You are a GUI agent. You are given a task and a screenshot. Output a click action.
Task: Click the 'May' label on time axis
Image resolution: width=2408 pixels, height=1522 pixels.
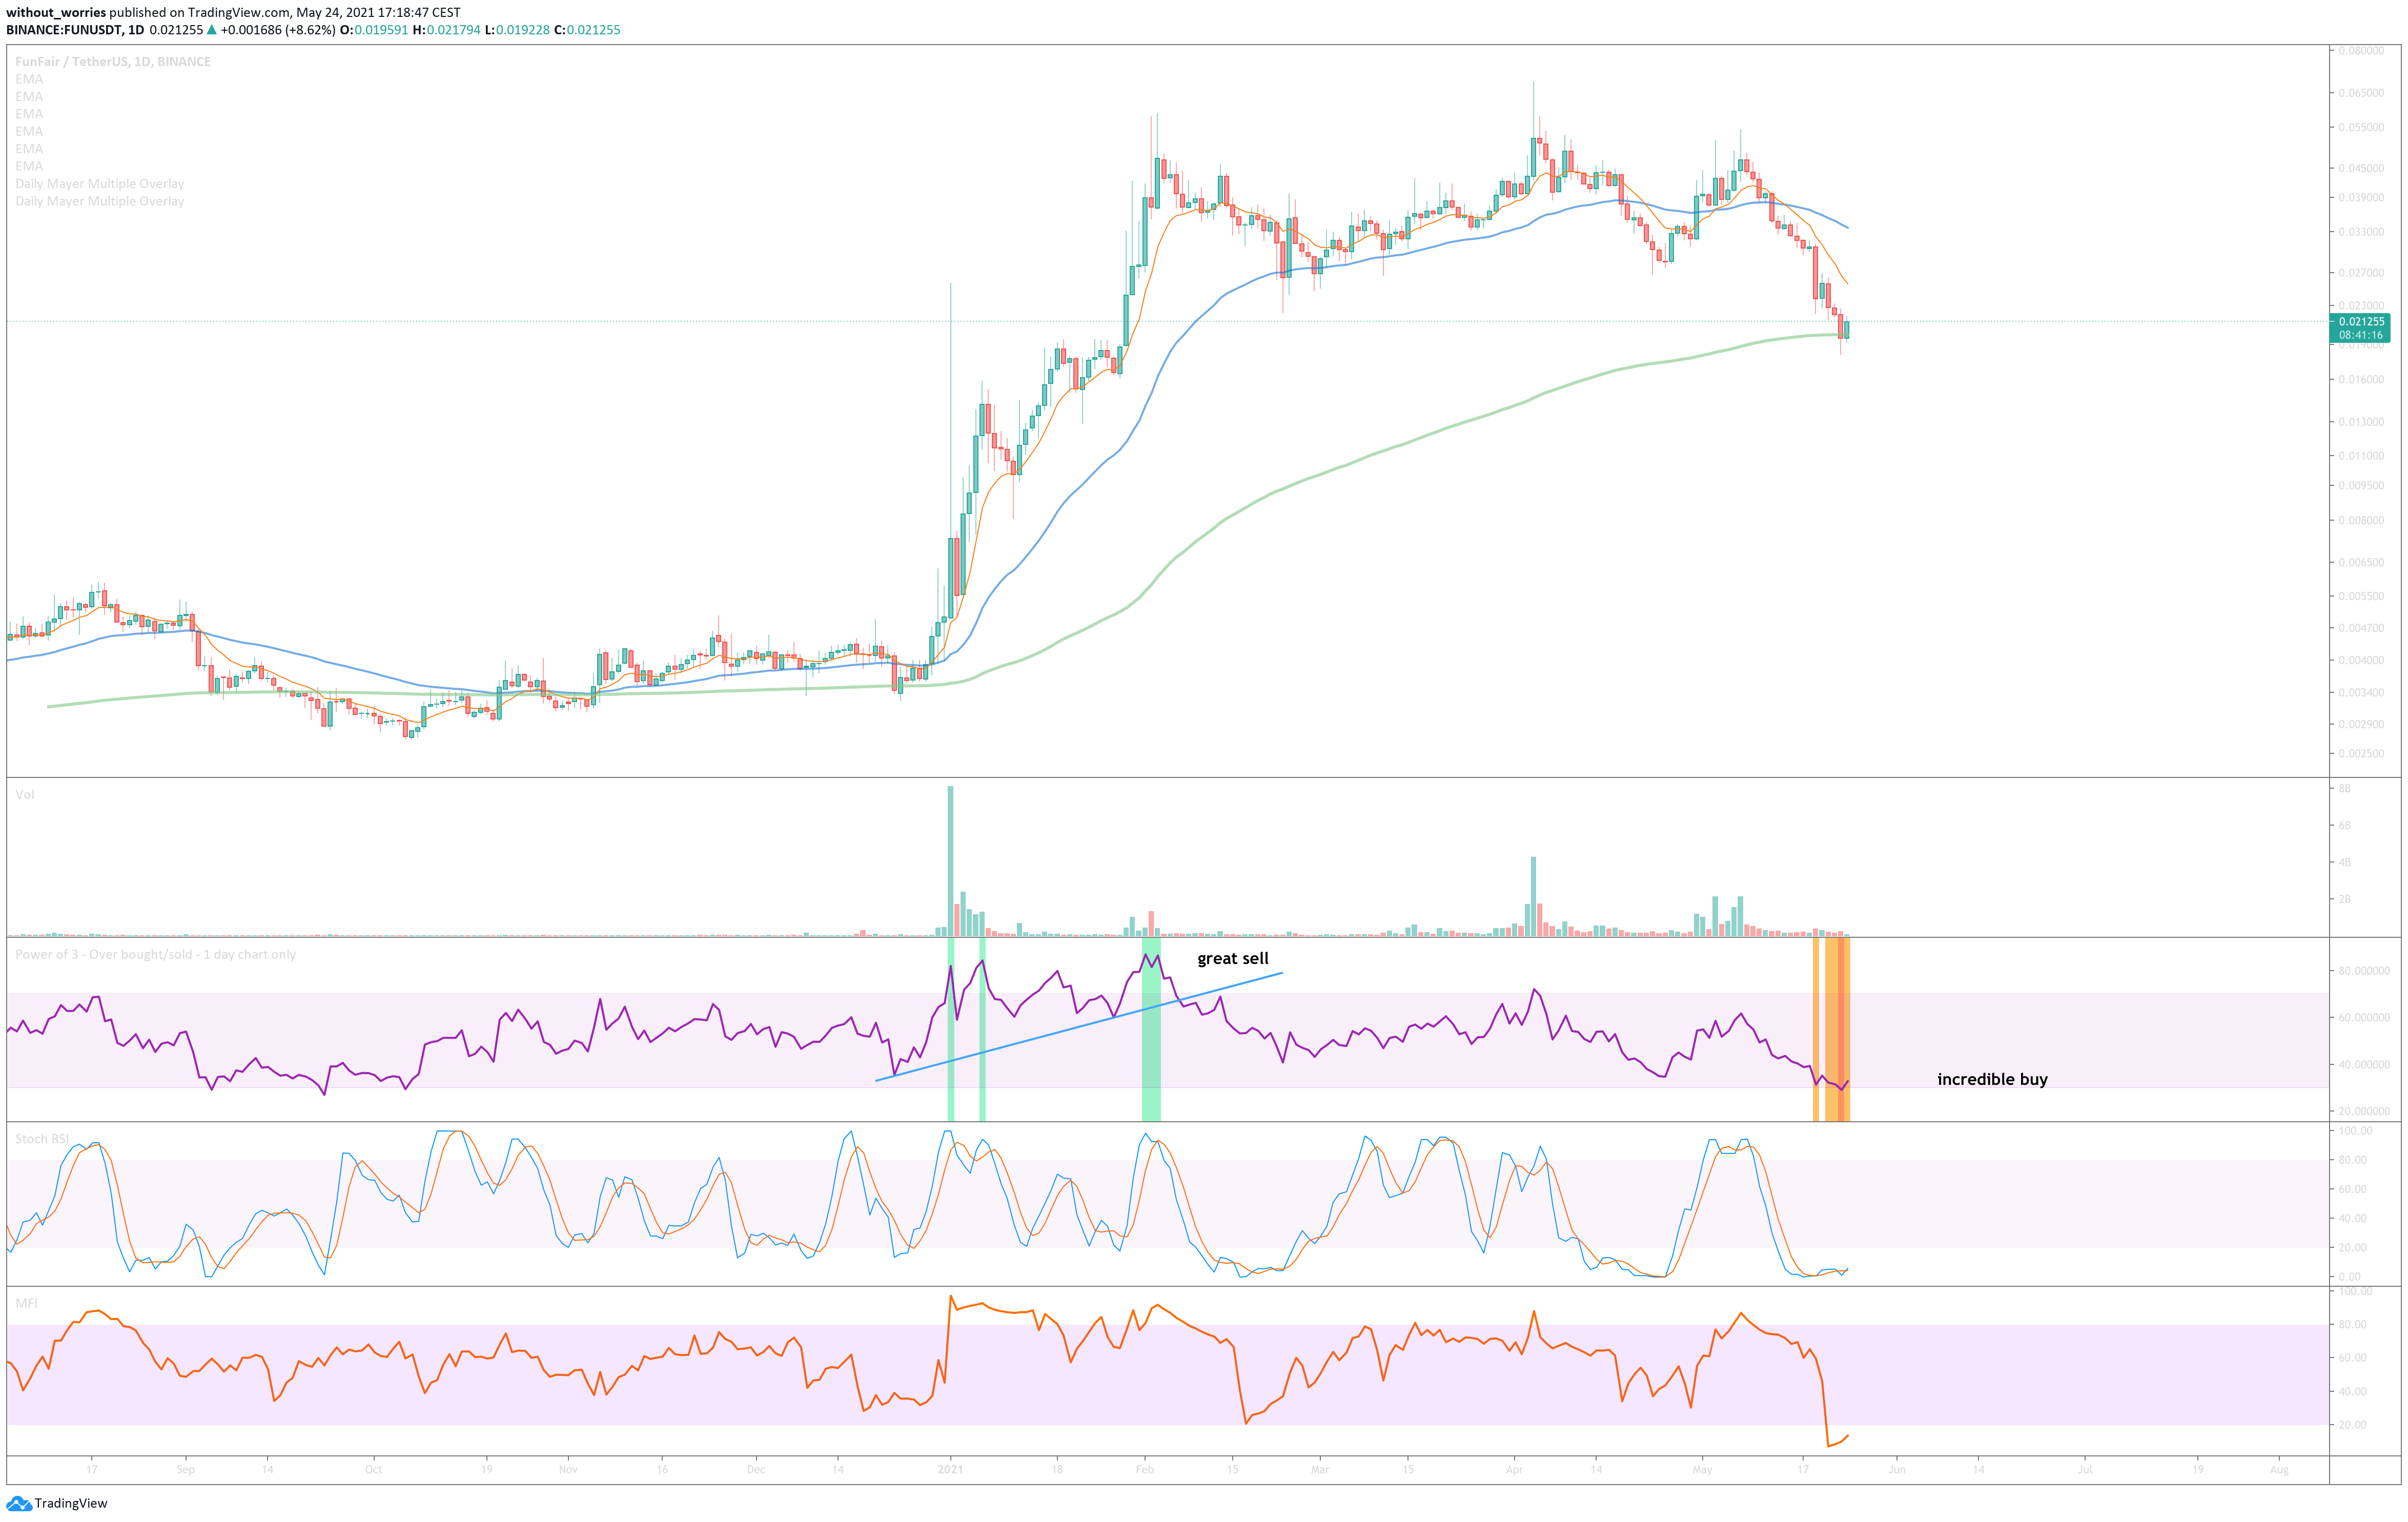pyautogui.click(x=1702, y=1470)
